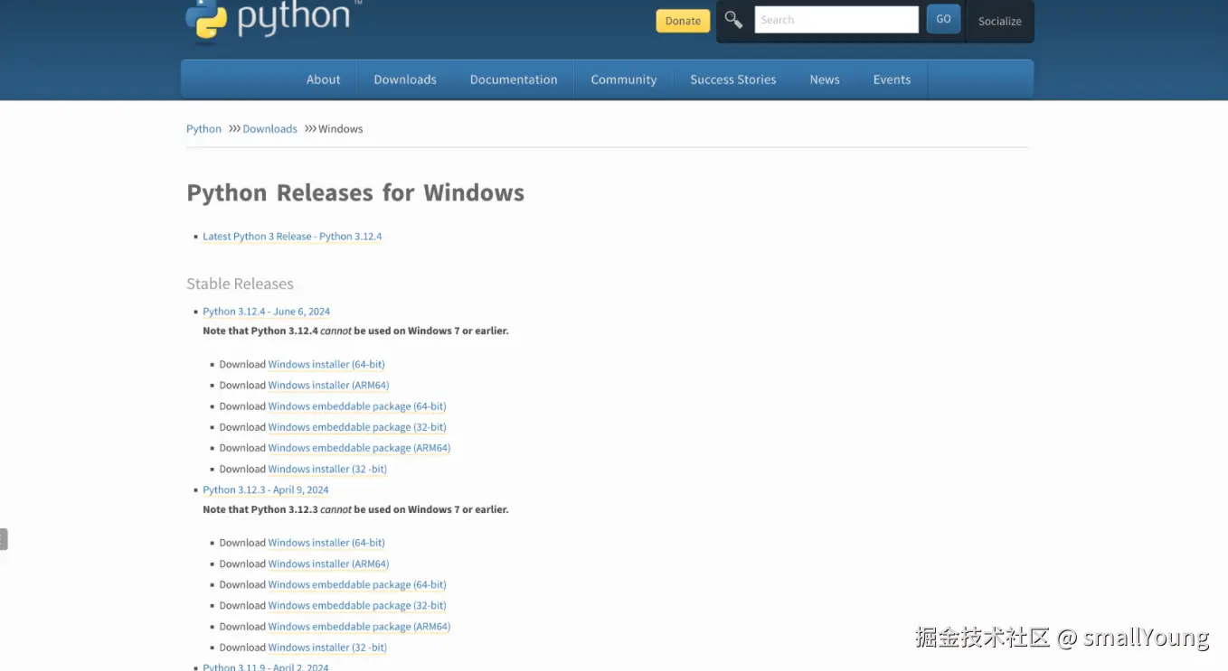Click the Stable Releases heading
This screenshot has height=671, width=1228.
coord(240,284)
